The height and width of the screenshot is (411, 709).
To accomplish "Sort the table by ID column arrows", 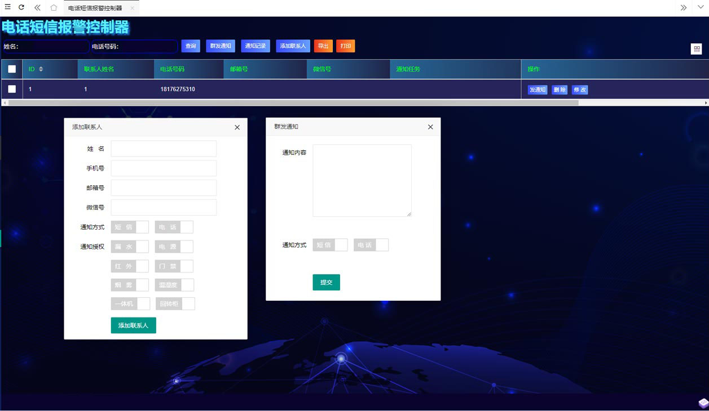I will click(x=41, y=69).
